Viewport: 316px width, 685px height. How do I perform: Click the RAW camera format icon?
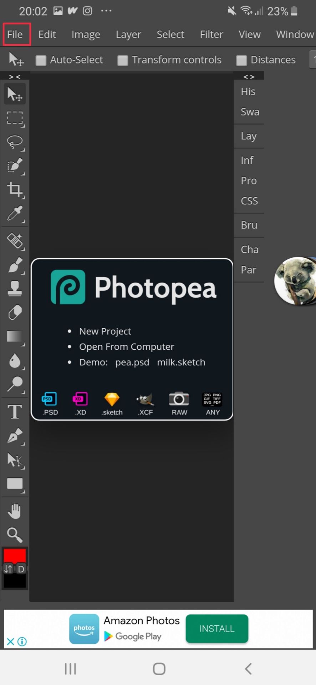click(x=179, y=404)
